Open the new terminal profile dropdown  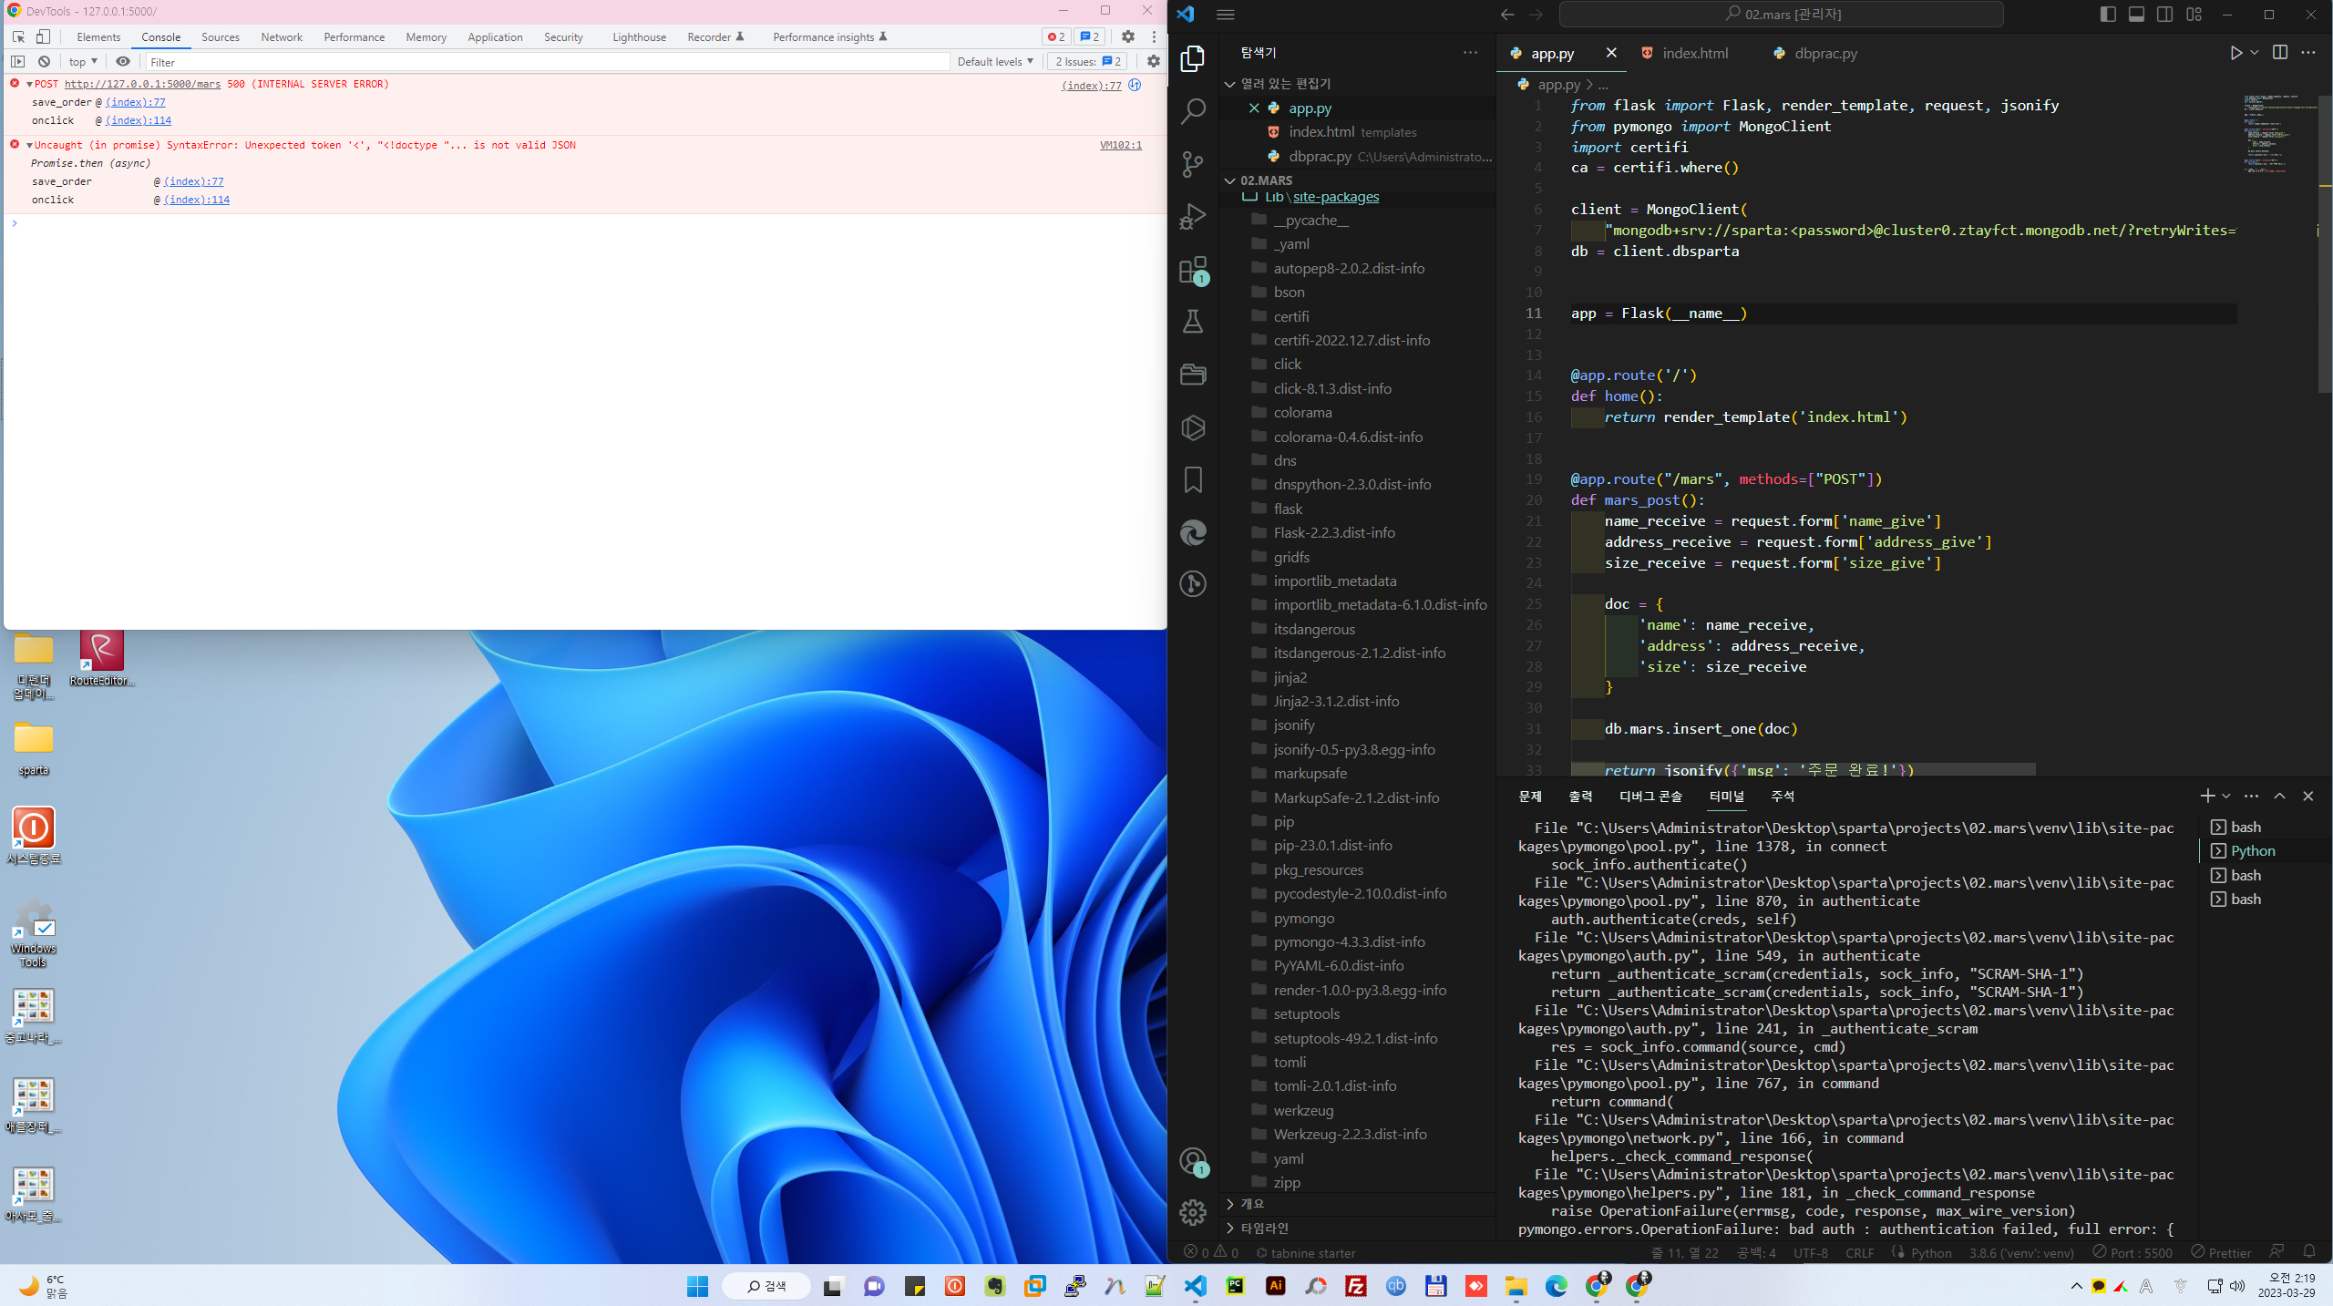[x=2226, y=797]
